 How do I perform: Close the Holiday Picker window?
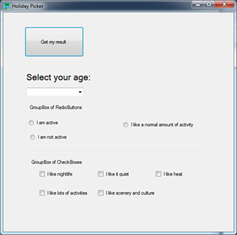click(x=224, y=4)
